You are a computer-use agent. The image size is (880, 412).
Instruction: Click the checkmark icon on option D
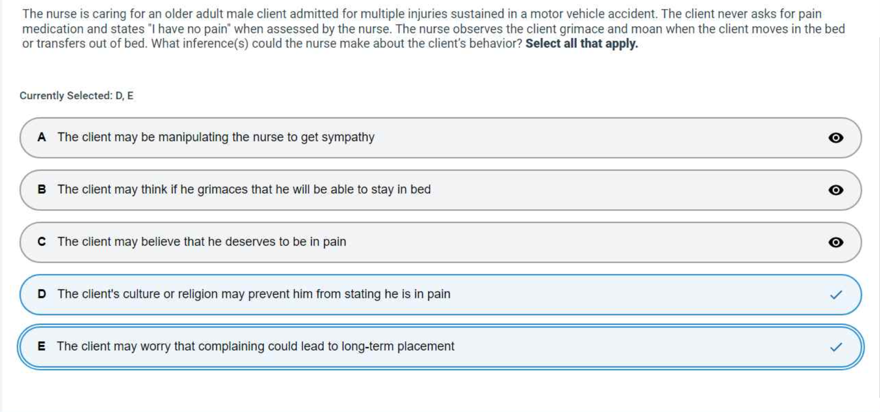click(836, 295)
